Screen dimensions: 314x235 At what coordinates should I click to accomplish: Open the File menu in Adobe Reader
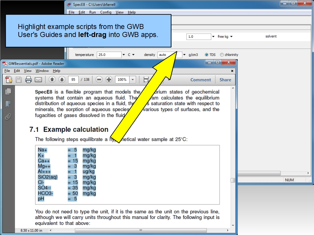[7, 71]
